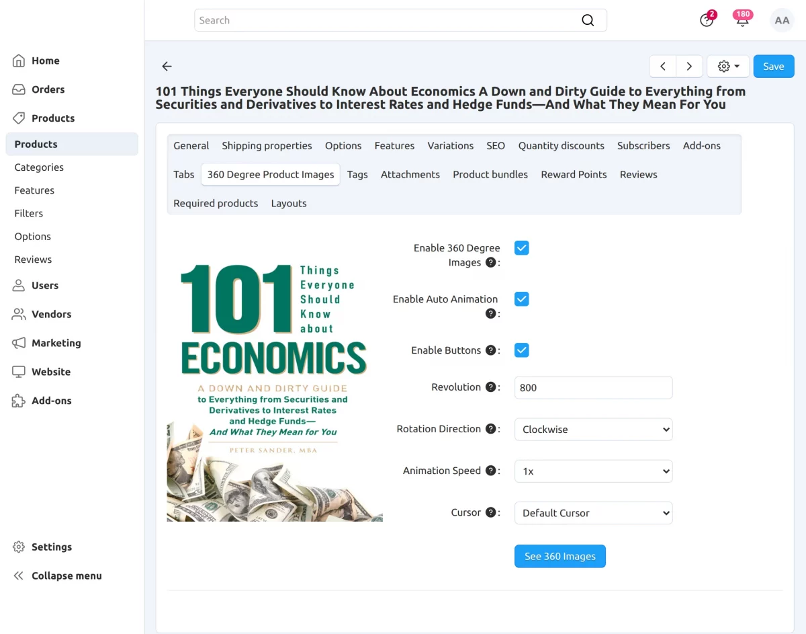
Task: Click the Marketing megaphone icon
Action: point(19,343)
